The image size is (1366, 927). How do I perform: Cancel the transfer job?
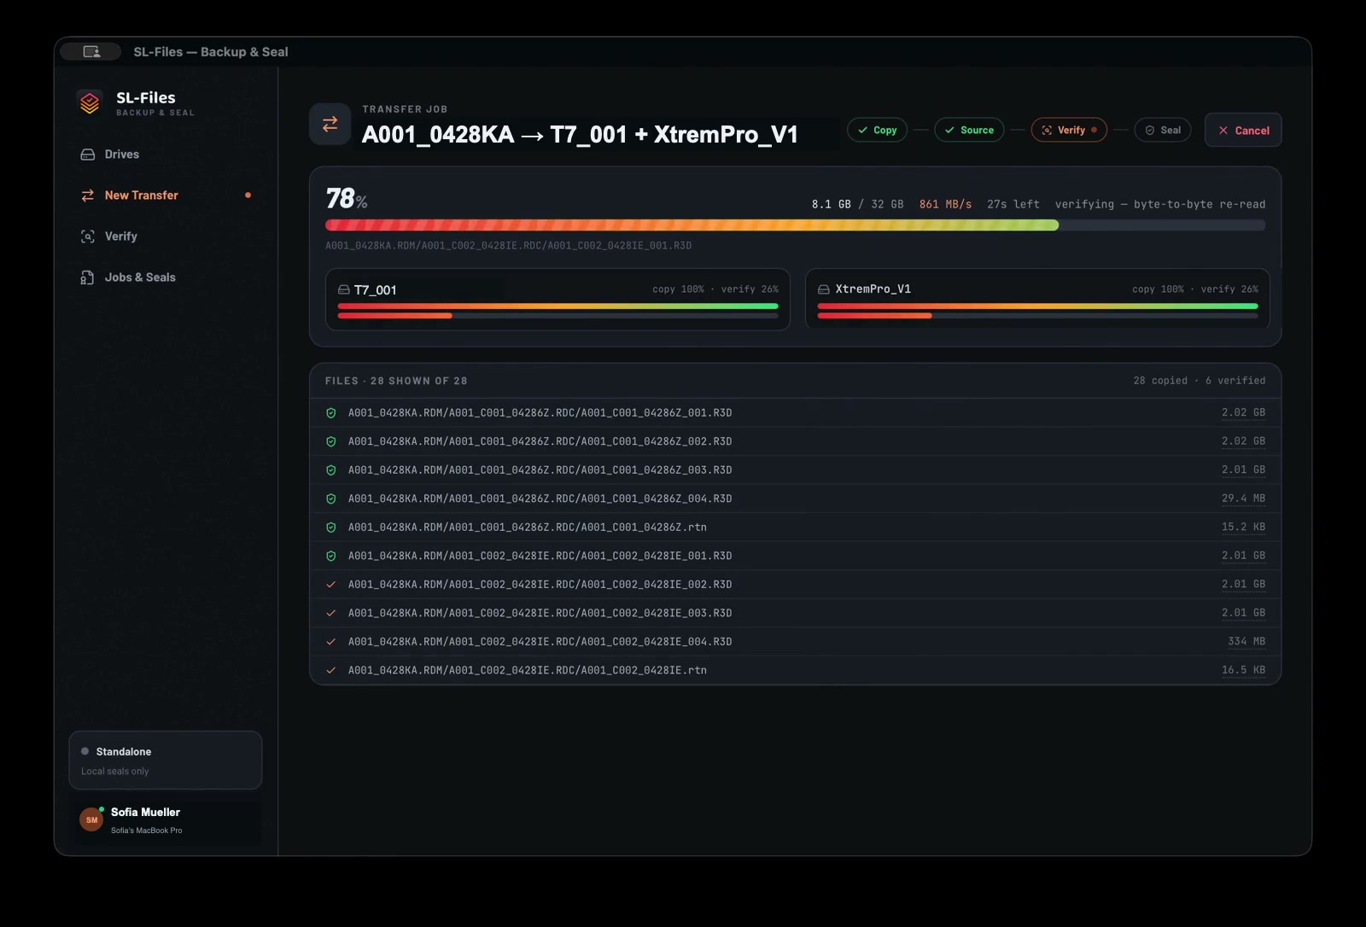click(1243, 130)
